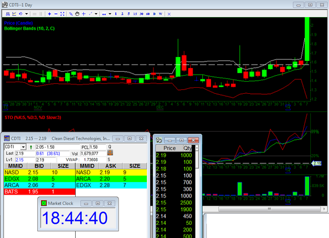
Task: Click the Vol field showing 1,679,077
Action: tap(93, 154)
